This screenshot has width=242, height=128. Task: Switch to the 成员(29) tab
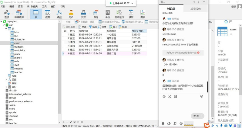coord(195,9)
